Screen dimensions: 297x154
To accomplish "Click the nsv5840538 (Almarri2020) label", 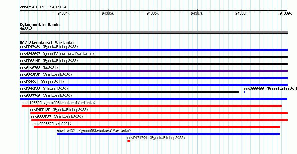I will click(x=44, y=89).
